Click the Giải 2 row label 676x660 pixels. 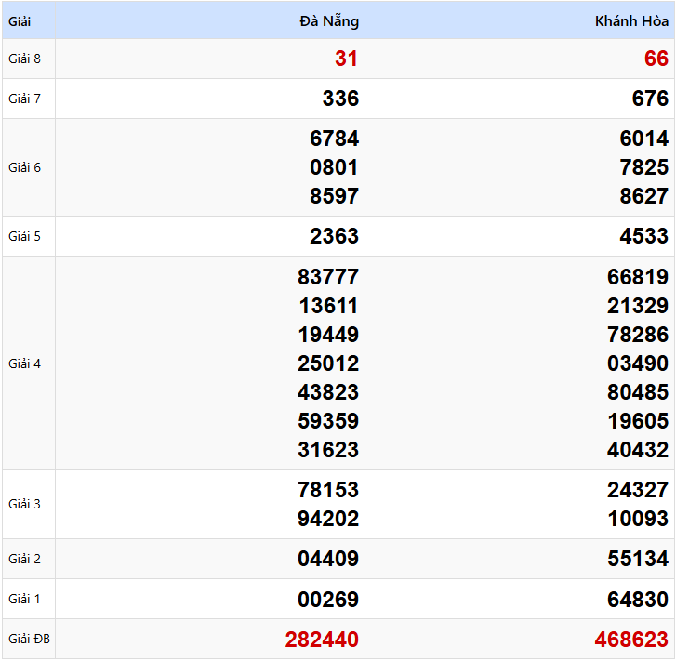pos(24,559)
